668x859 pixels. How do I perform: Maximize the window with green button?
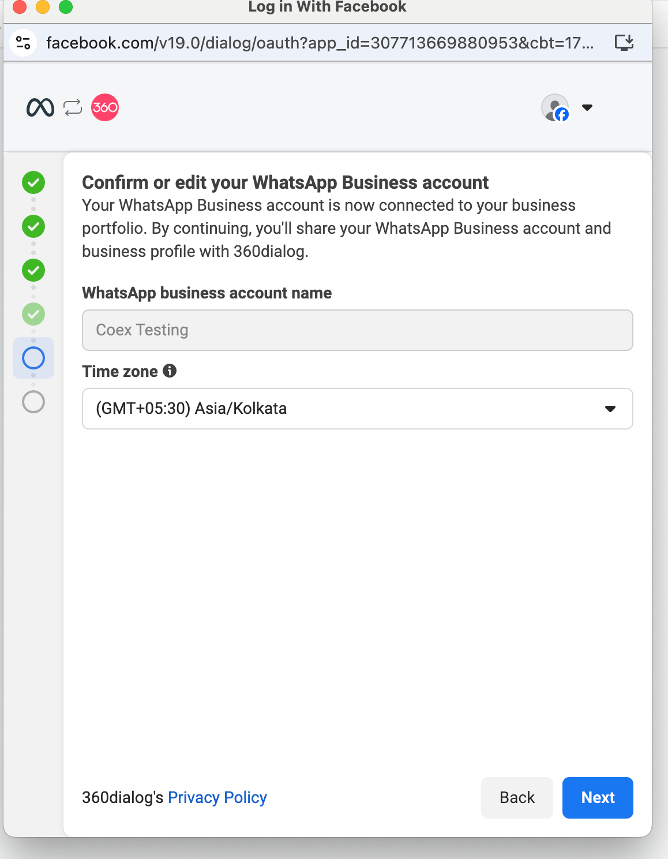(66, 7)
